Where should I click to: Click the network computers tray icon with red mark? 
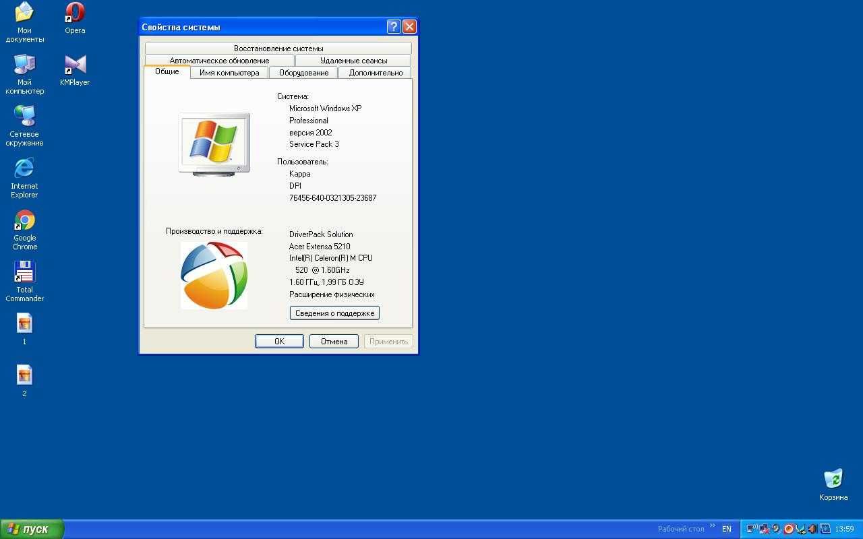coord(764,529)
